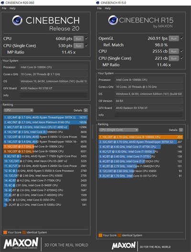Click the Processor field in R20 system panel
191x252 pixels.
click(x=53, y=67)
